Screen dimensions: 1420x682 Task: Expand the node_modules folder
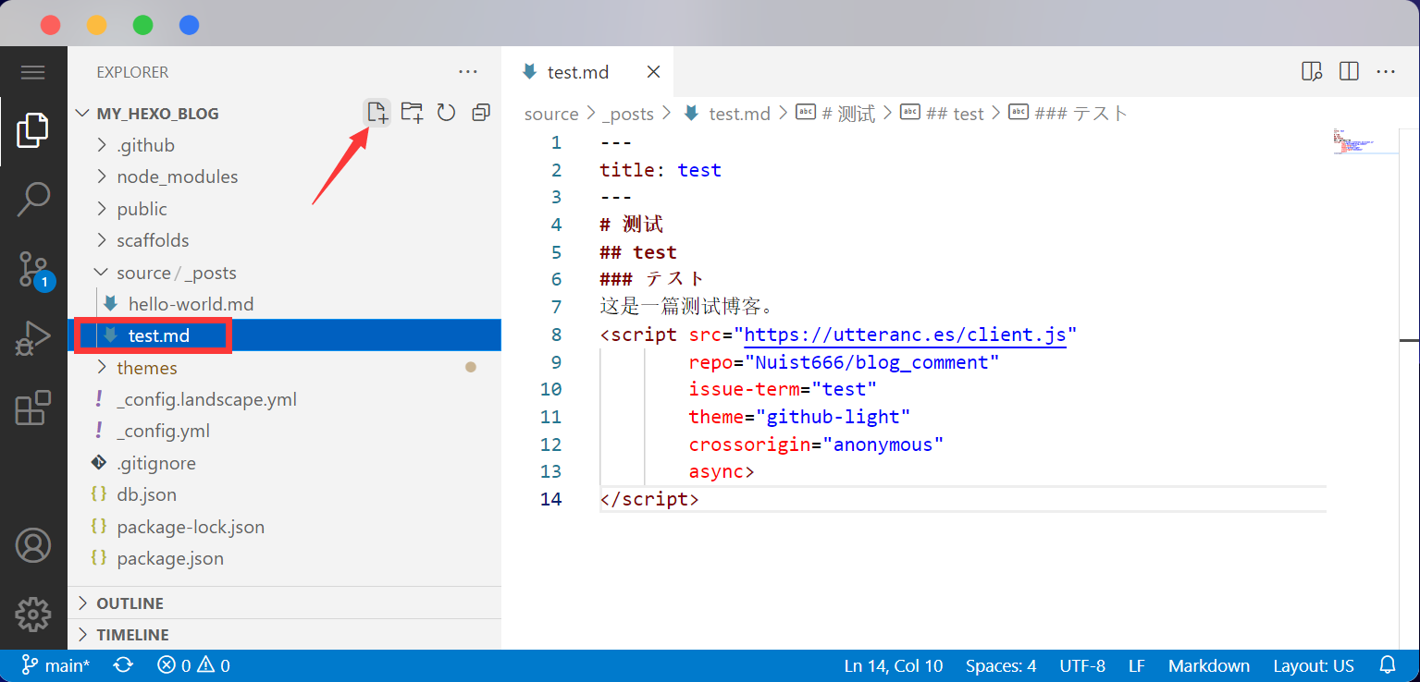(x=176, y=177)
